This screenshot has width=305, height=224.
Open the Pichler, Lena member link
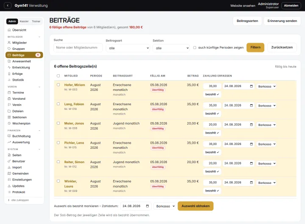(74, 143)
